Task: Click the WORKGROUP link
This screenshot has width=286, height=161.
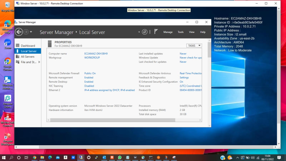Action: pyautogui.click(x=92, y=58)
